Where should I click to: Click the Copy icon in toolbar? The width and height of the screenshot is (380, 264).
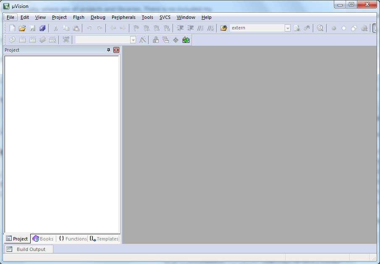tap(66, 28)
